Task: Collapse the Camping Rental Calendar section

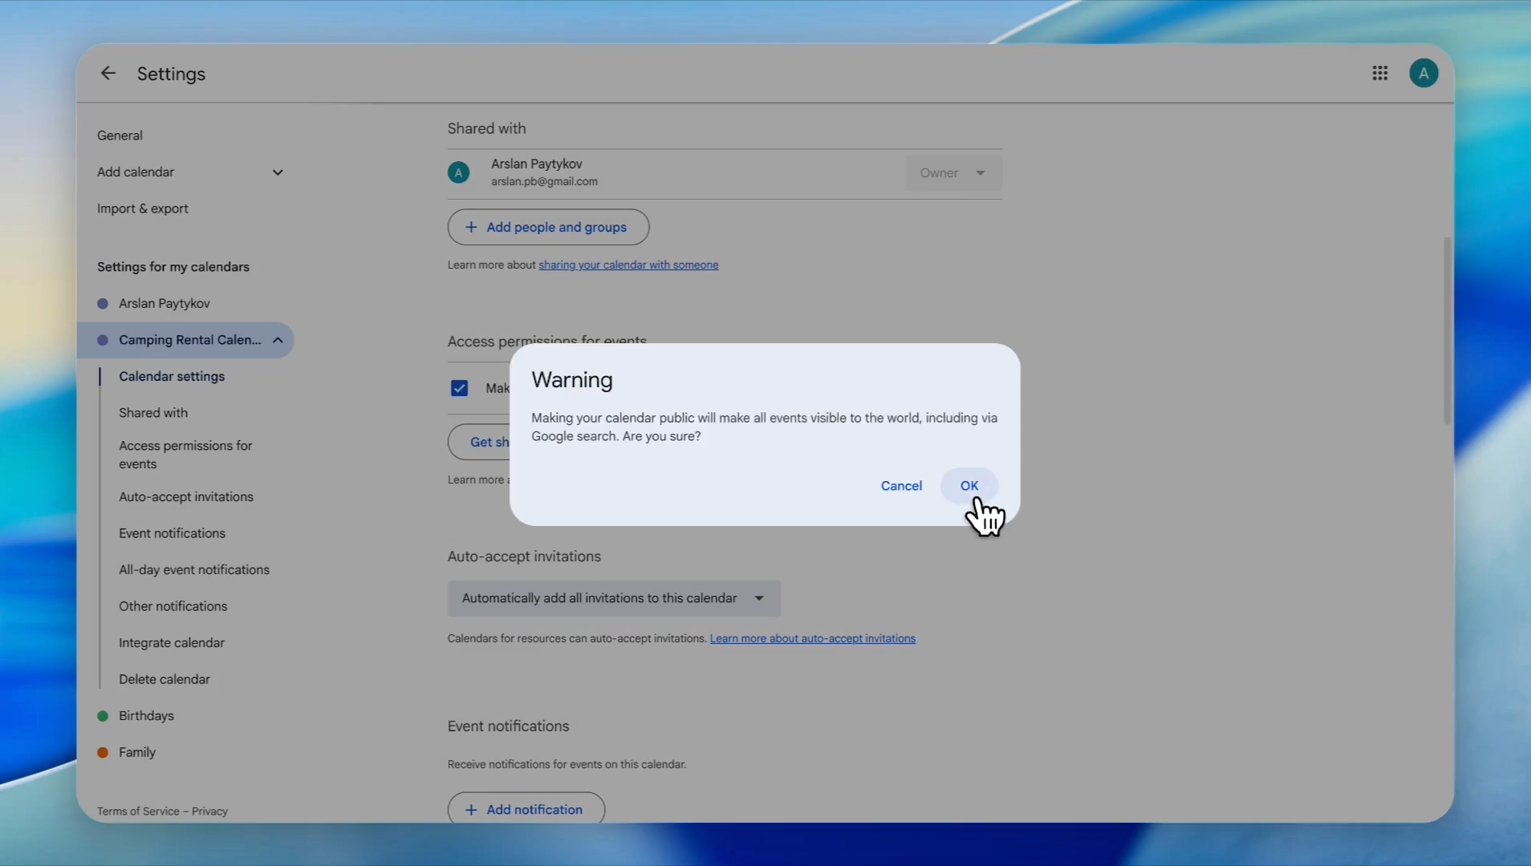Action: click(x=278, y=340)
